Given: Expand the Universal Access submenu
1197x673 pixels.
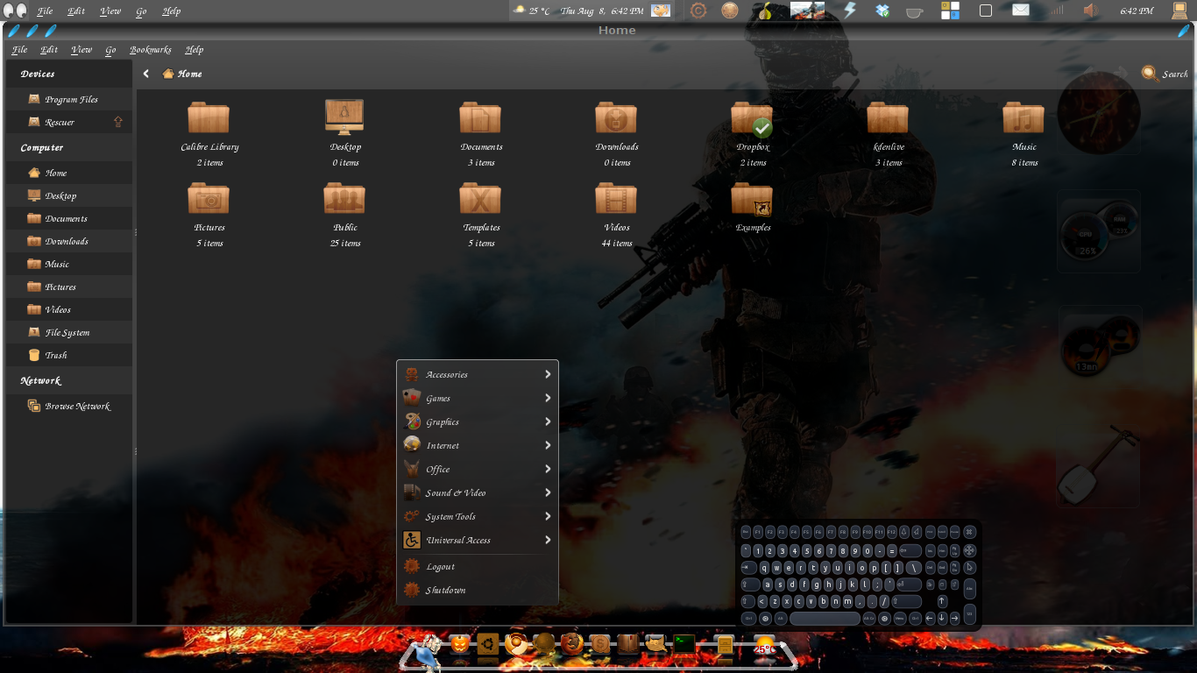Looking at the screenshot, I should pyautogui.click(x=478, y=540).
